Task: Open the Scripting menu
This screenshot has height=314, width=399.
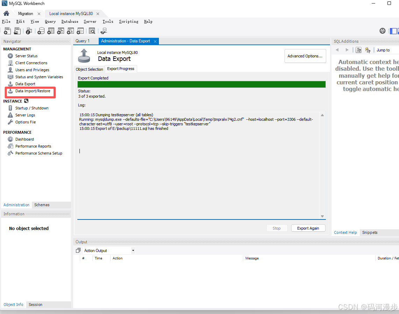Action: point(129,21)
